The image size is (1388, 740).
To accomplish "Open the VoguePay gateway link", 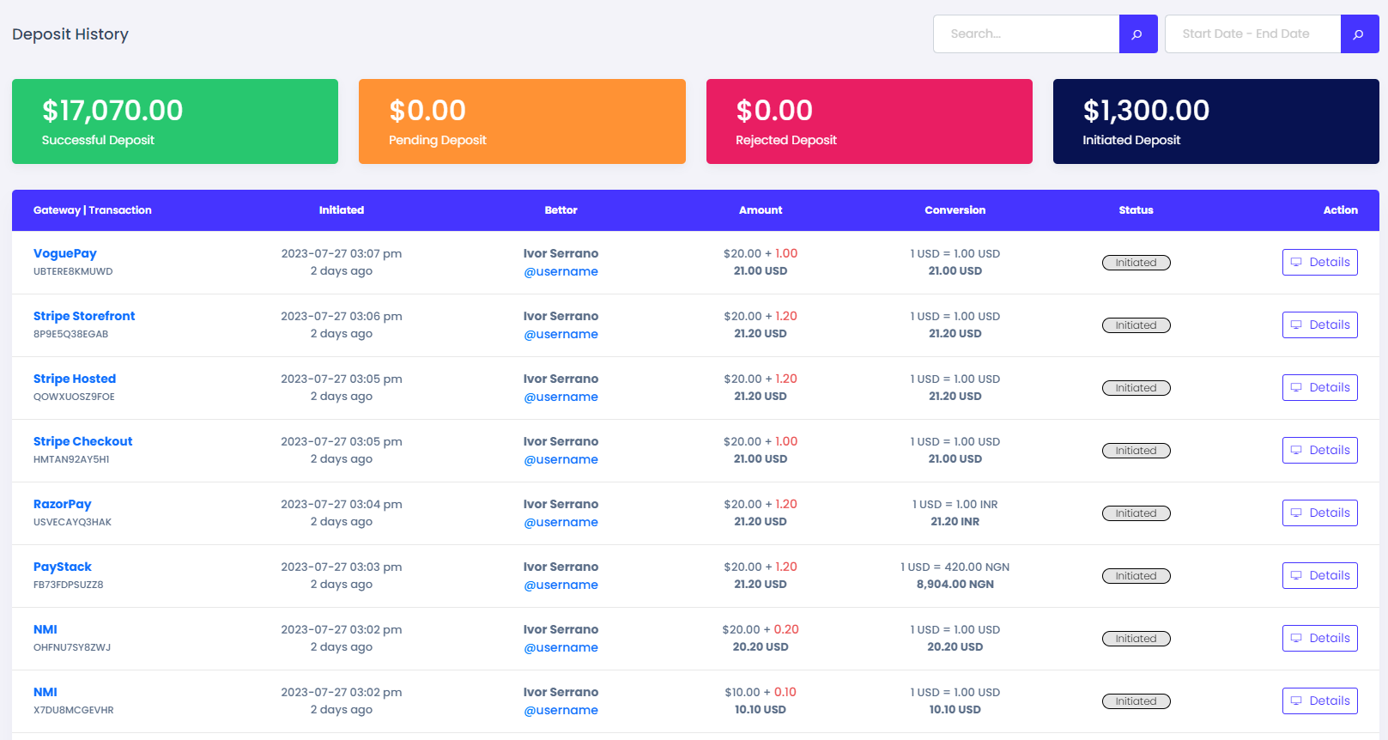I will pyautogui.click(x=65, y=254).
